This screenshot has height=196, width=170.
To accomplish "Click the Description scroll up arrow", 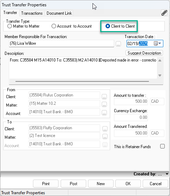I will 160,60.
